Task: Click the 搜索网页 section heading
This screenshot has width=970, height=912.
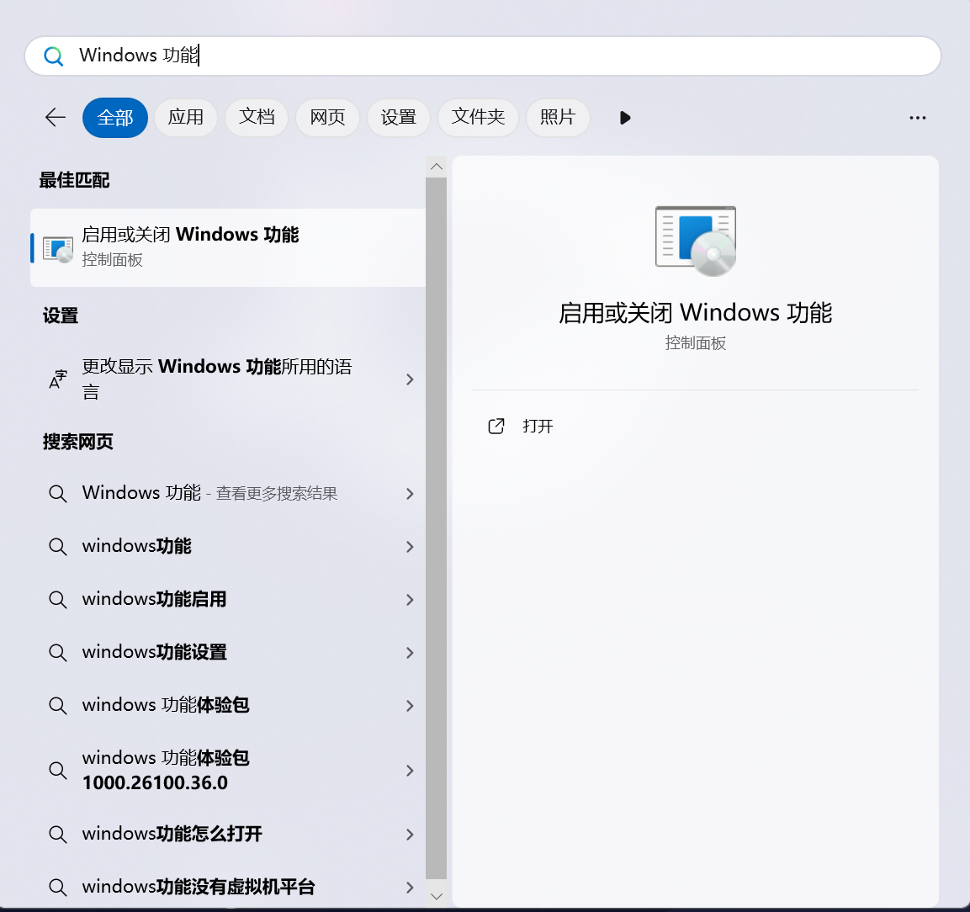Action: pyautogui.click(x=78, y=442)
